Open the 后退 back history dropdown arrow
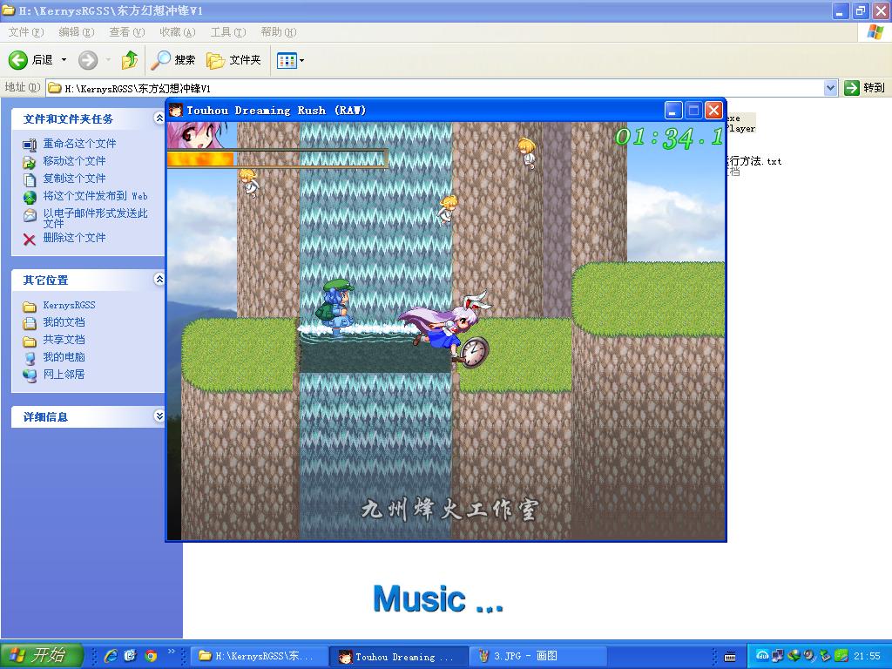Viewport: 892px width, 669px height. tap(64, 60)
